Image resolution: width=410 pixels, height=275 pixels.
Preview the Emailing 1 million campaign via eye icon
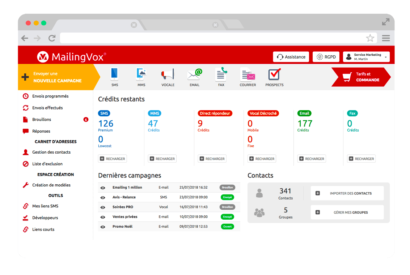(103, 188)
